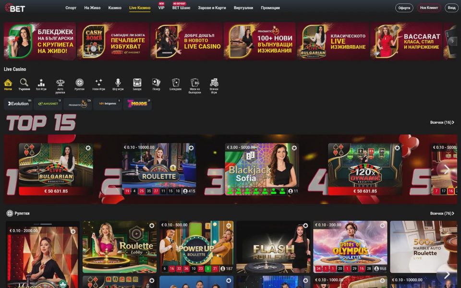Expand all Top 15 games via Всички (16)

coord(442,122)
